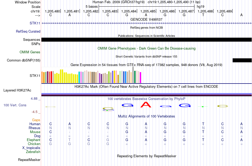252x166 pixels.
Task: Click the chr19 1,205,480 position tick
Action: (x=53, y=11)
